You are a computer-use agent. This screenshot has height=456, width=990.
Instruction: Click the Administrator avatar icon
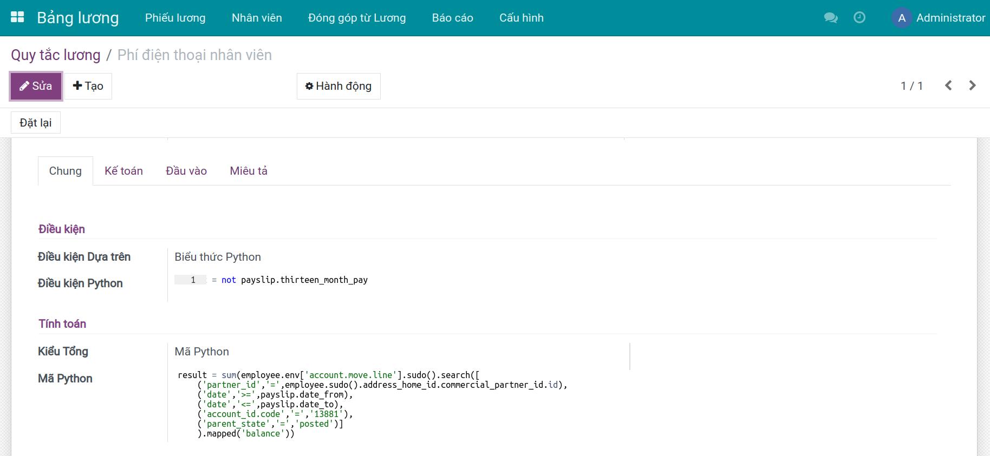click(x=901, y=18)
